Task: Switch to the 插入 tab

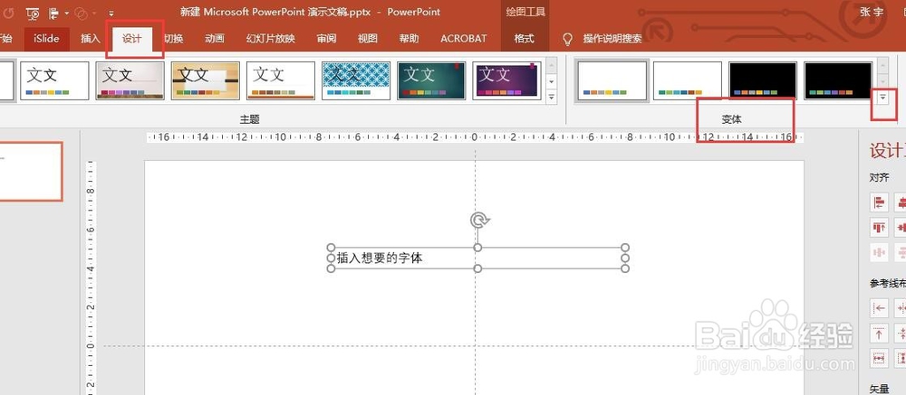Action: 90,39
